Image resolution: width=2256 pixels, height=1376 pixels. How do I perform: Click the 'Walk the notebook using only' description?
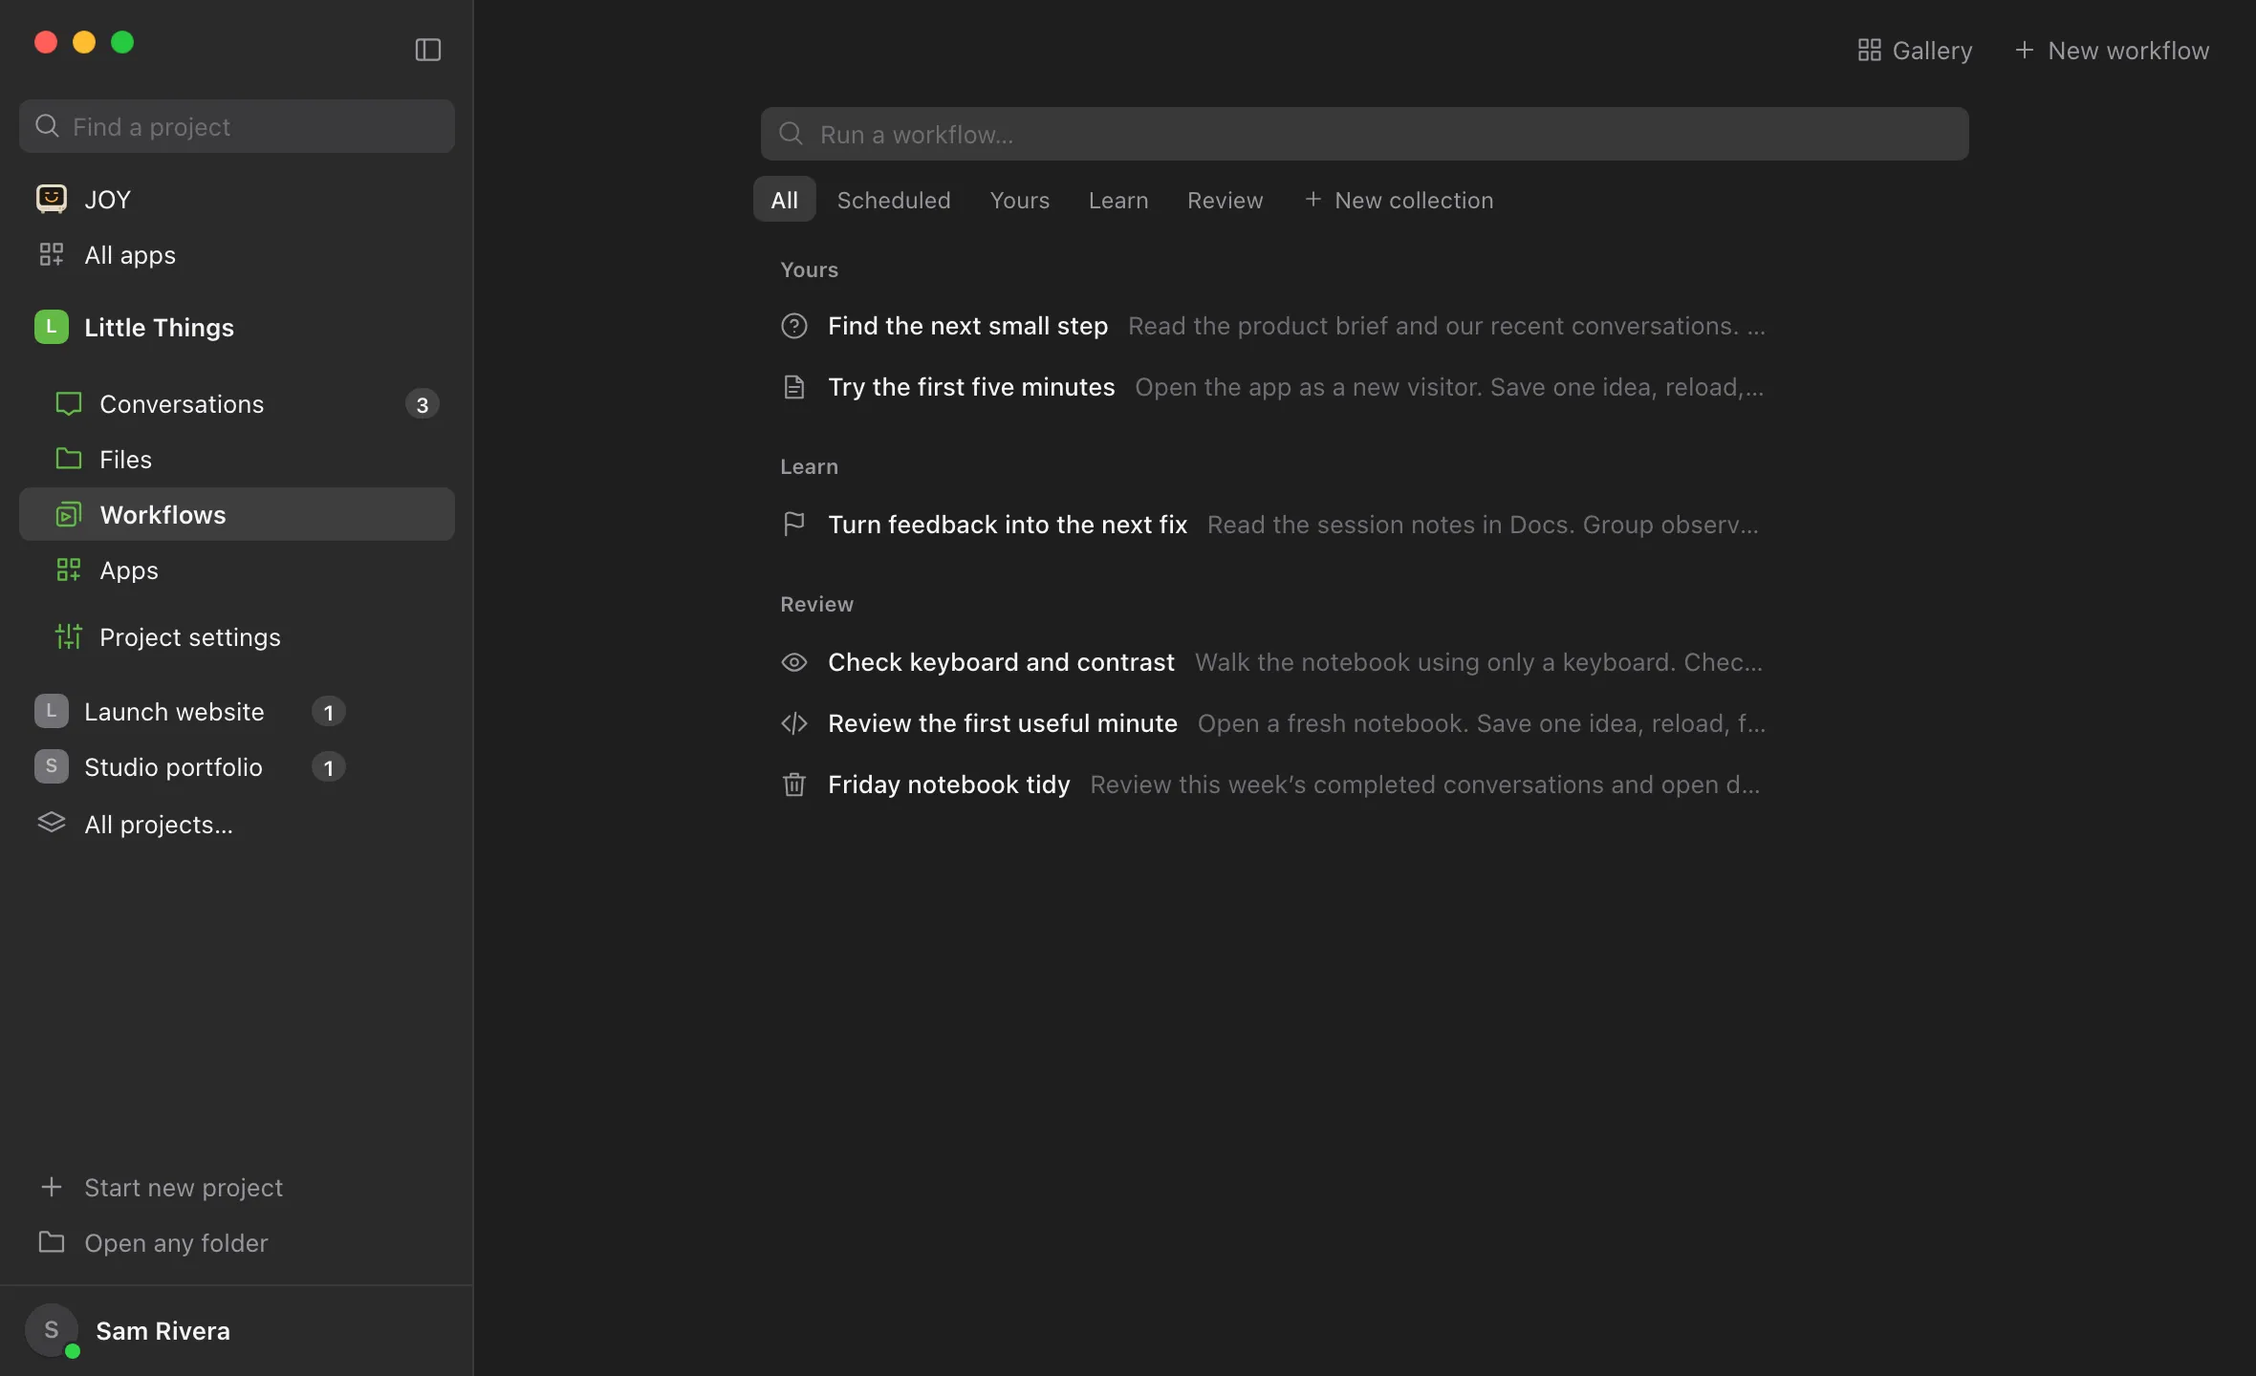1479,662
